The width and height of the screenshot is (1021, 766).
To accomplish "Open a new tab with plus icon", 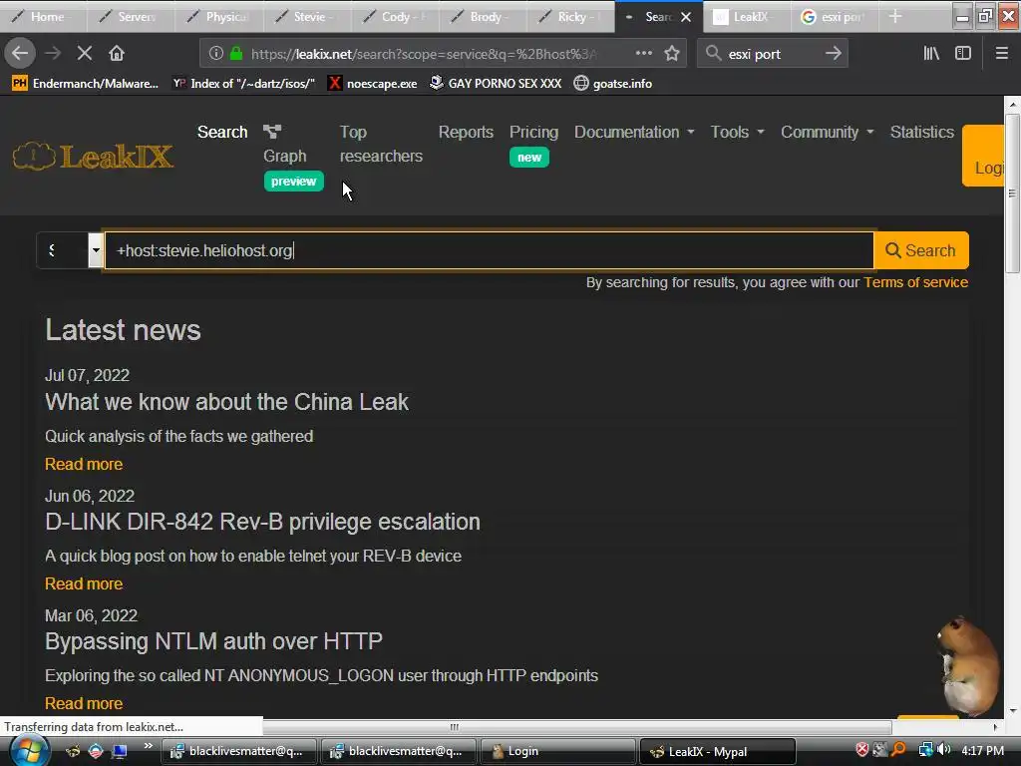I will pyautogui.click(x=895, y=16).
